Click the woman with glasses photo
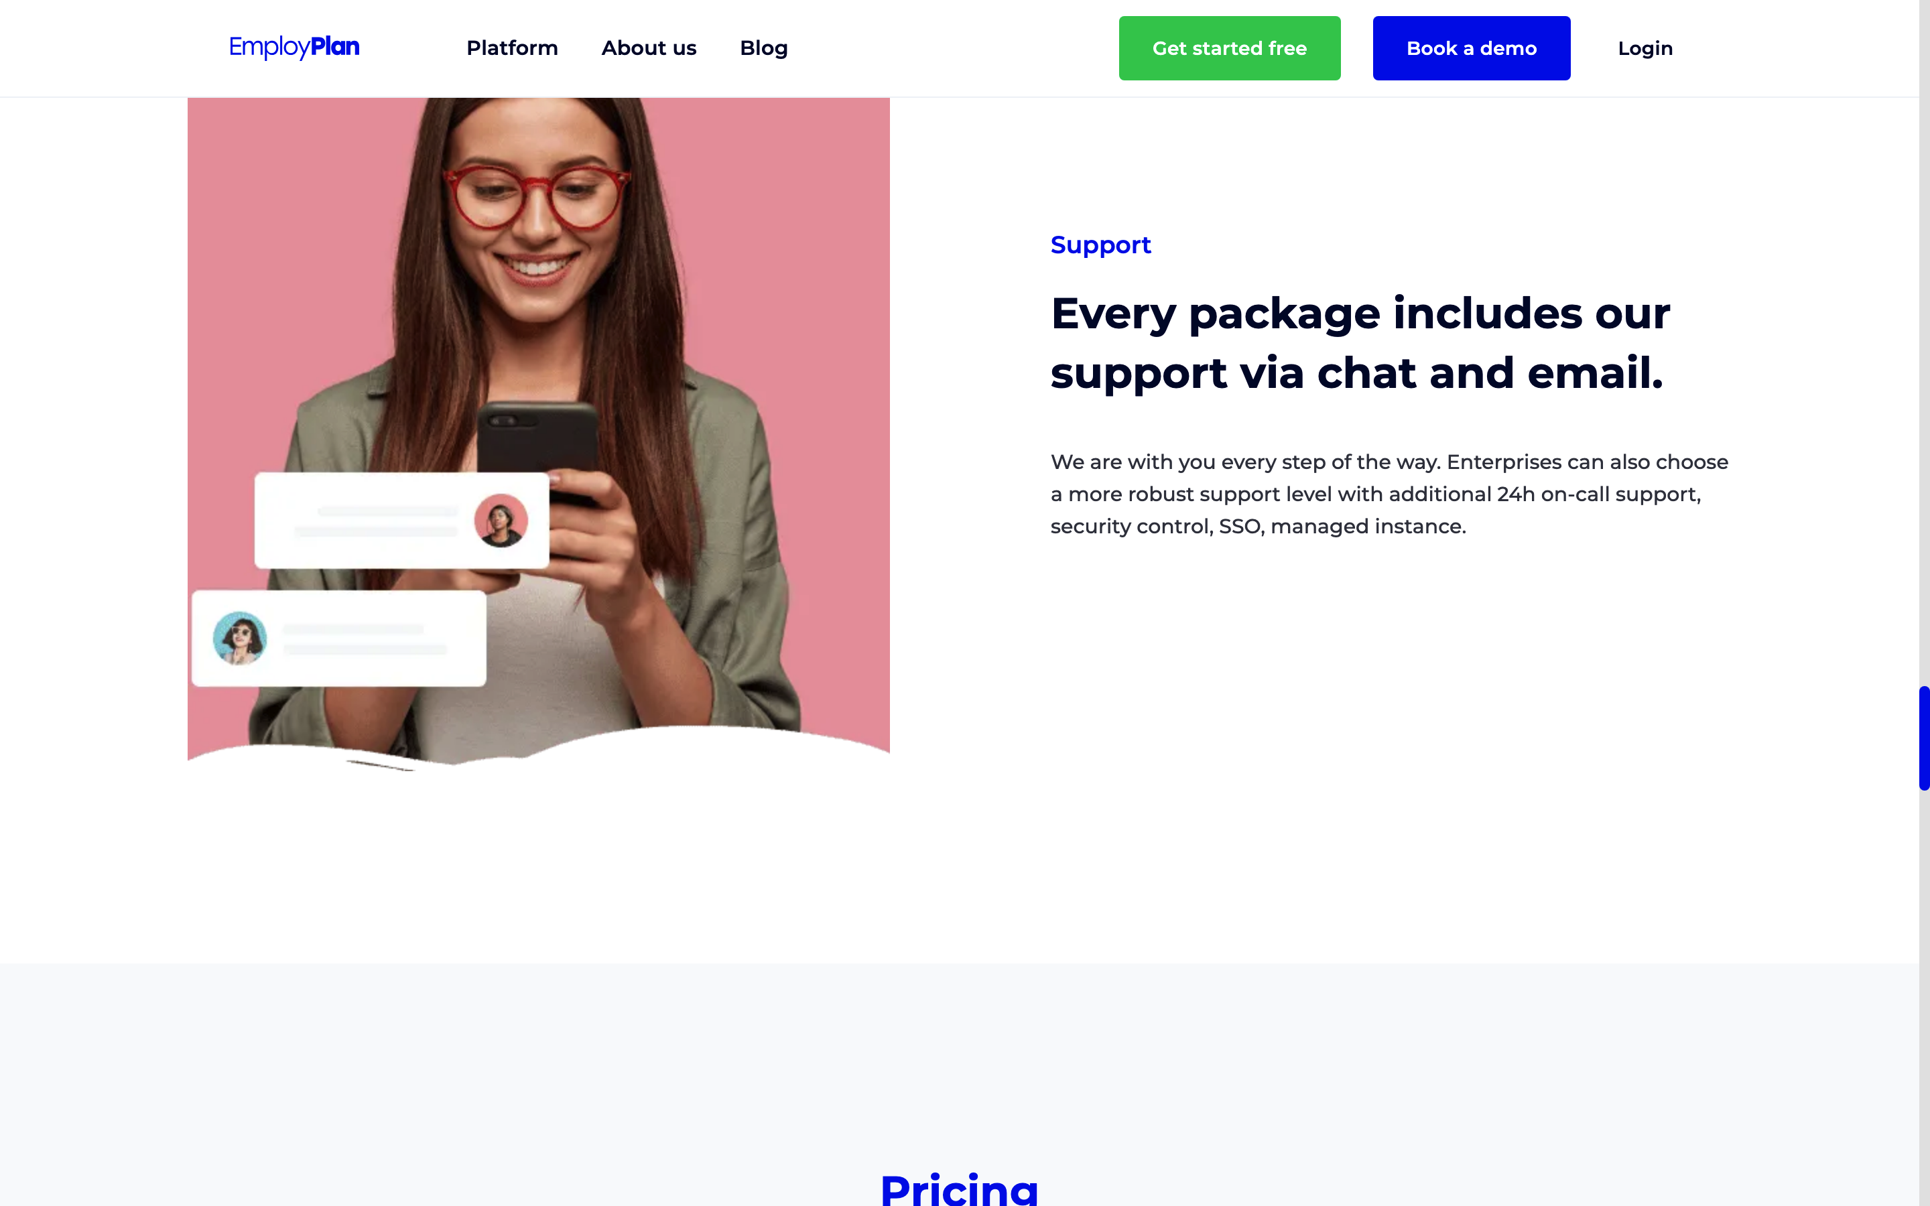The width and height of the screenshot is (1930, 1206). click(538, 431)
